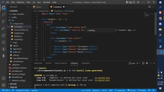Viewport: 164px width, 92px height.
Task: Click no-unused-vars link for DynamicValues
Action: (102, 80)
